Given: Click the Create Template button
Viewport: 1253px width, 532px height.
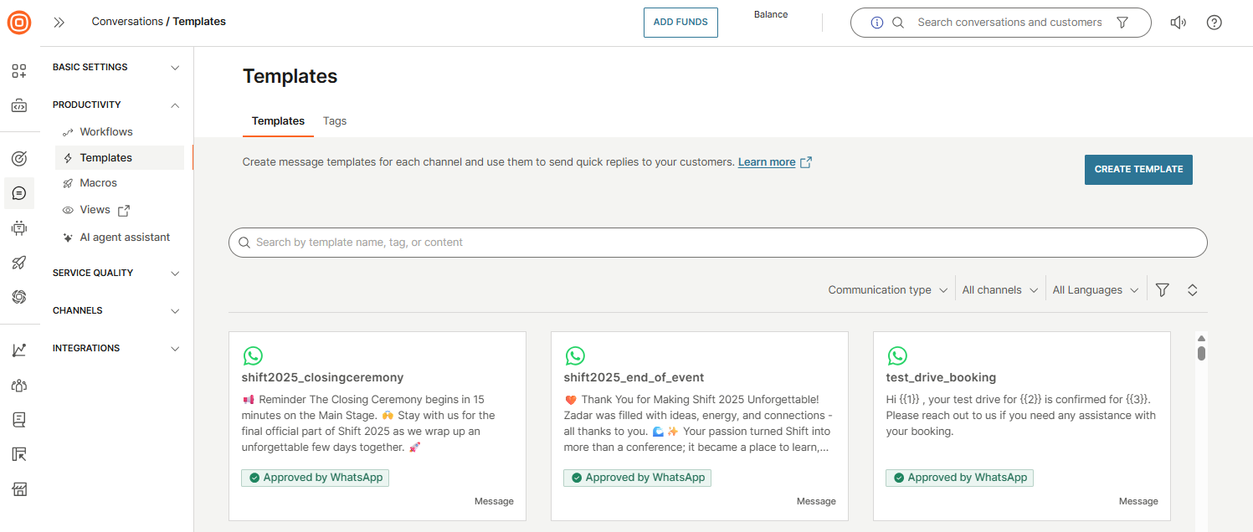Looking at the screenshot, I should 1137,169.
